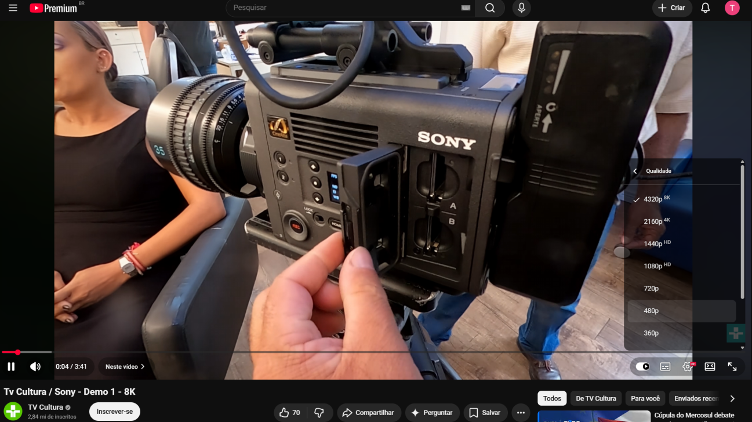Click the channel watermark in the video

click(x=736, y=333)
